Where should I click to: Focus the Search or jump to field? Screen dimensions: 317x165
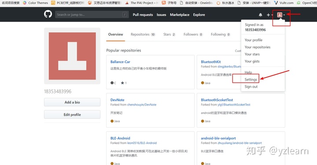pyautogui.click(x=92, y=15)
